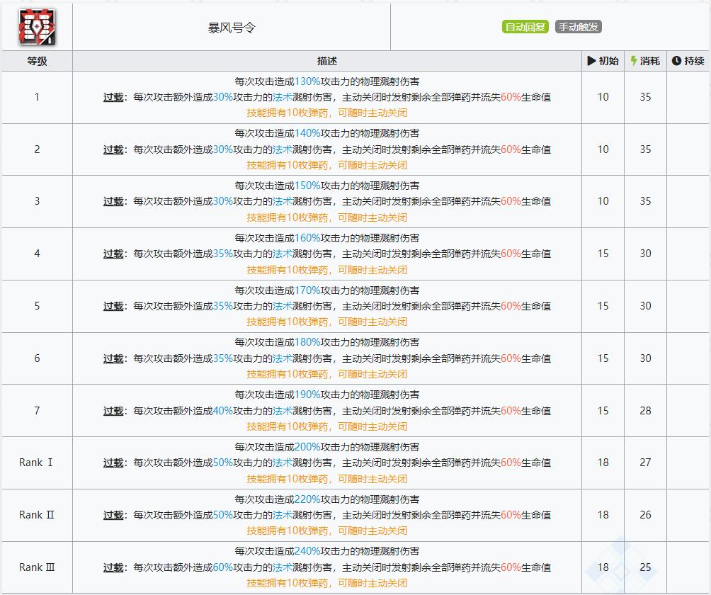Click the Rank Ⅱ level cell
This screenshot has width=711, height=595.
coord(37,515)
